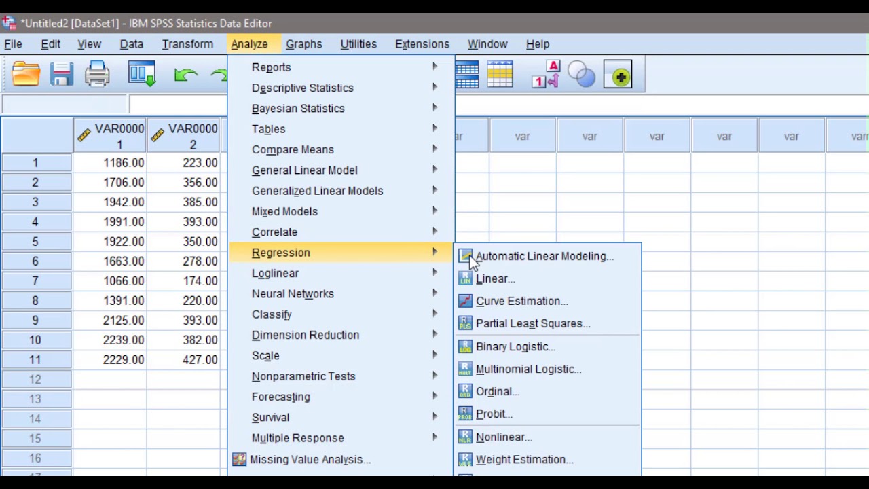The width and height of the screenshot is (869, 489).
Task: Open the Transform menu
Action: click(x=187, y=44)
